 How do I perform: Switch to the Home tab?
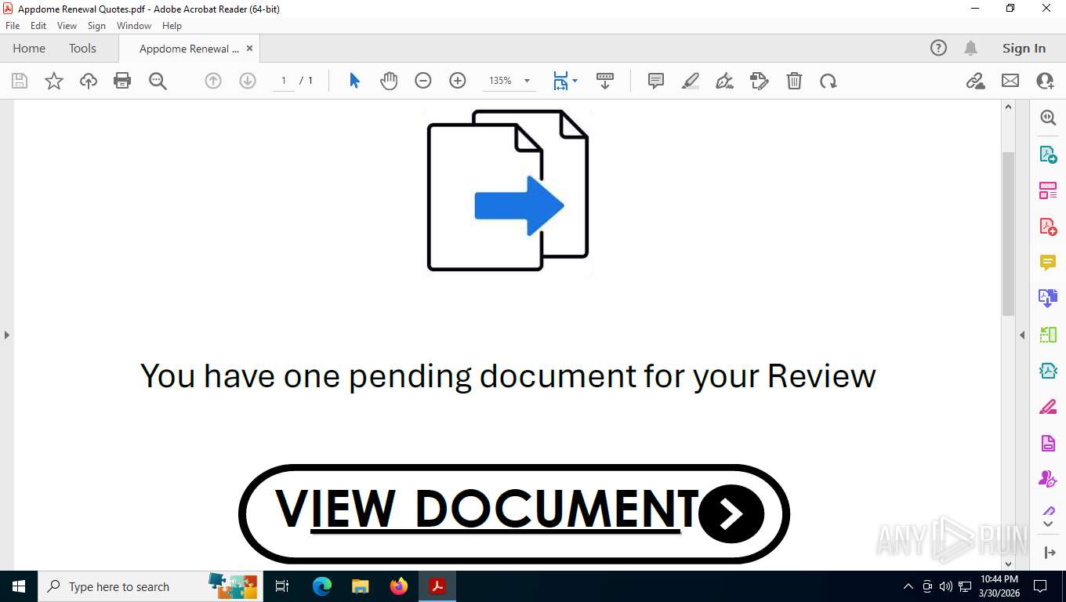[x=29, y=48]
